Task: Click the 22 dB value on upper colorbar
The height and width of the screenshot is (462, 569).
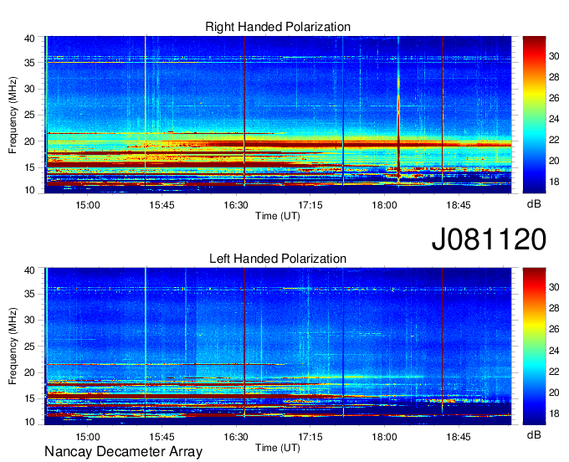Action: pyautogui.click(x=554, y=140)
